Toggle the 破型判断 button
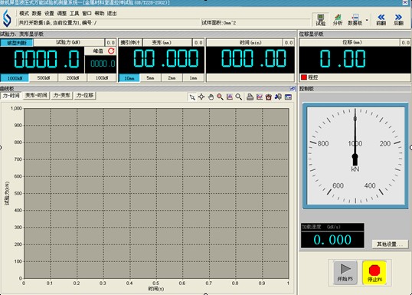Screen dimensions: 412x295 (17, 43)
